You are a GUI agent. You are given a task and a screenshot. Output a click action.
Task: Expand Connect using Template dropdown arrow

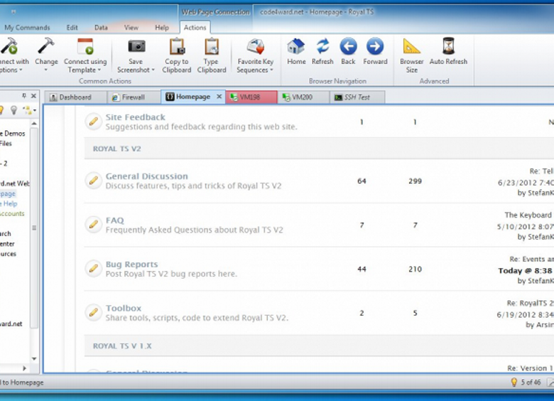tap(99, 70)
